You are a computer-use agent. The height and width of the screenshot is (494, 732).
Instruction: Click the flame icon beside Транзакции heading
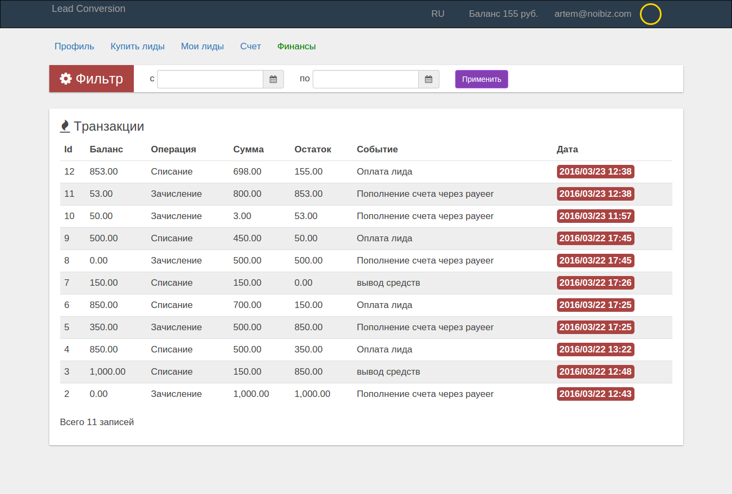65,126
